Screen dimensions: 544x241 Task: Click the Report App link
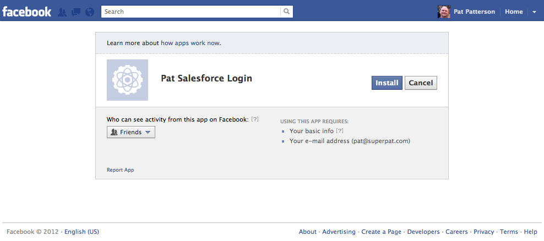(121, 170)
